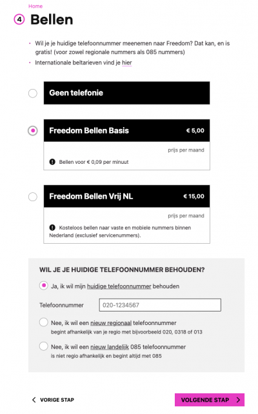
Task: Click the step 4 circle icon
Action: pos(19,19)
